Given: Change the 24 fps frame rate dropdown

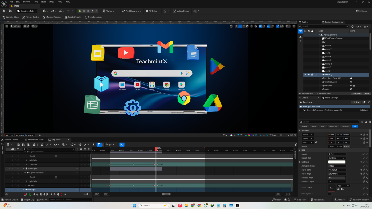Looking at the screenshot, I should pos(110,144).
